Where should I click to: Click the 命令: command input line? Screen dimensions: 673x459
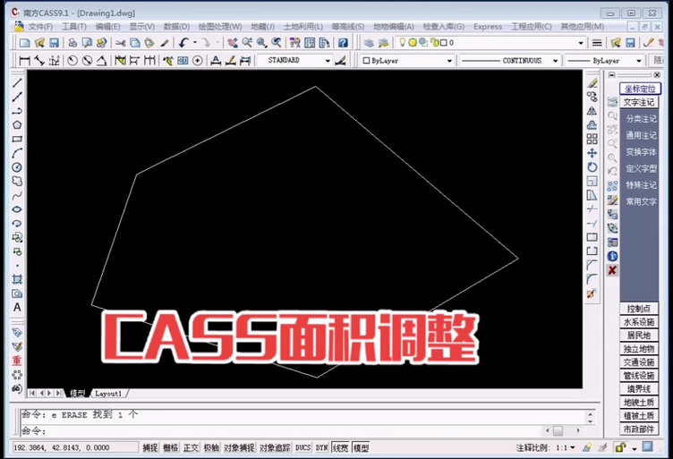279,430
